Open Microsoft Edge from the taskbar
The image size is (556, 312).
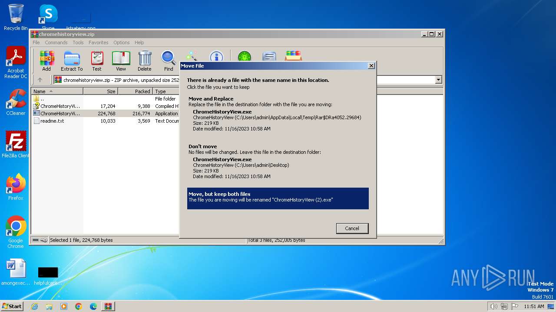click(93, 306)
